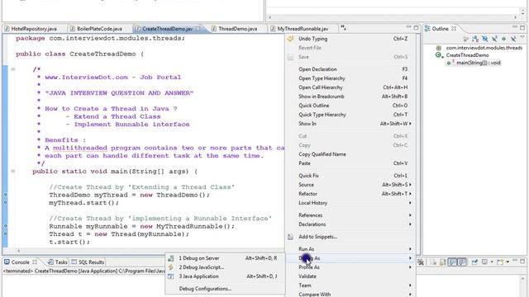Expand the Source submenu
529x297 pixels.
(x=350, y=185)
